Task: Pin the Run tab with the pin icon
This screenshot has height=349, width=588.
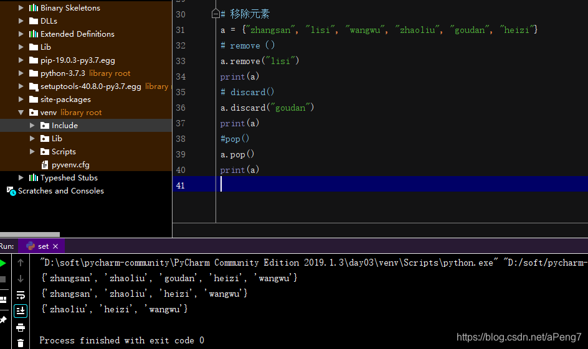Action: (x=3, y=319)
